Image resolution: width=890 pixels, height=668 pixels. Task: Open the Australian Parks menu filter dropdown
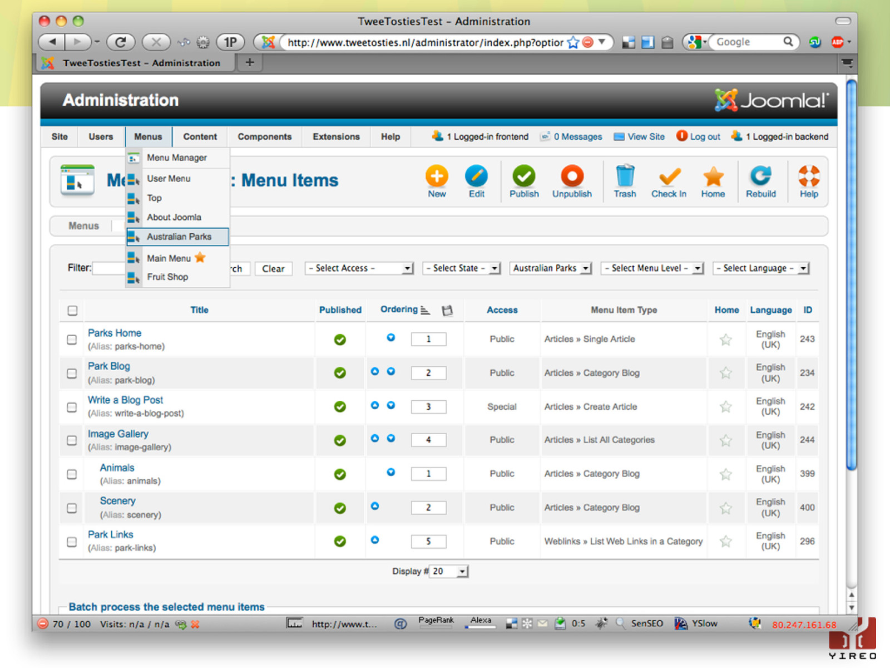(550, 268)
